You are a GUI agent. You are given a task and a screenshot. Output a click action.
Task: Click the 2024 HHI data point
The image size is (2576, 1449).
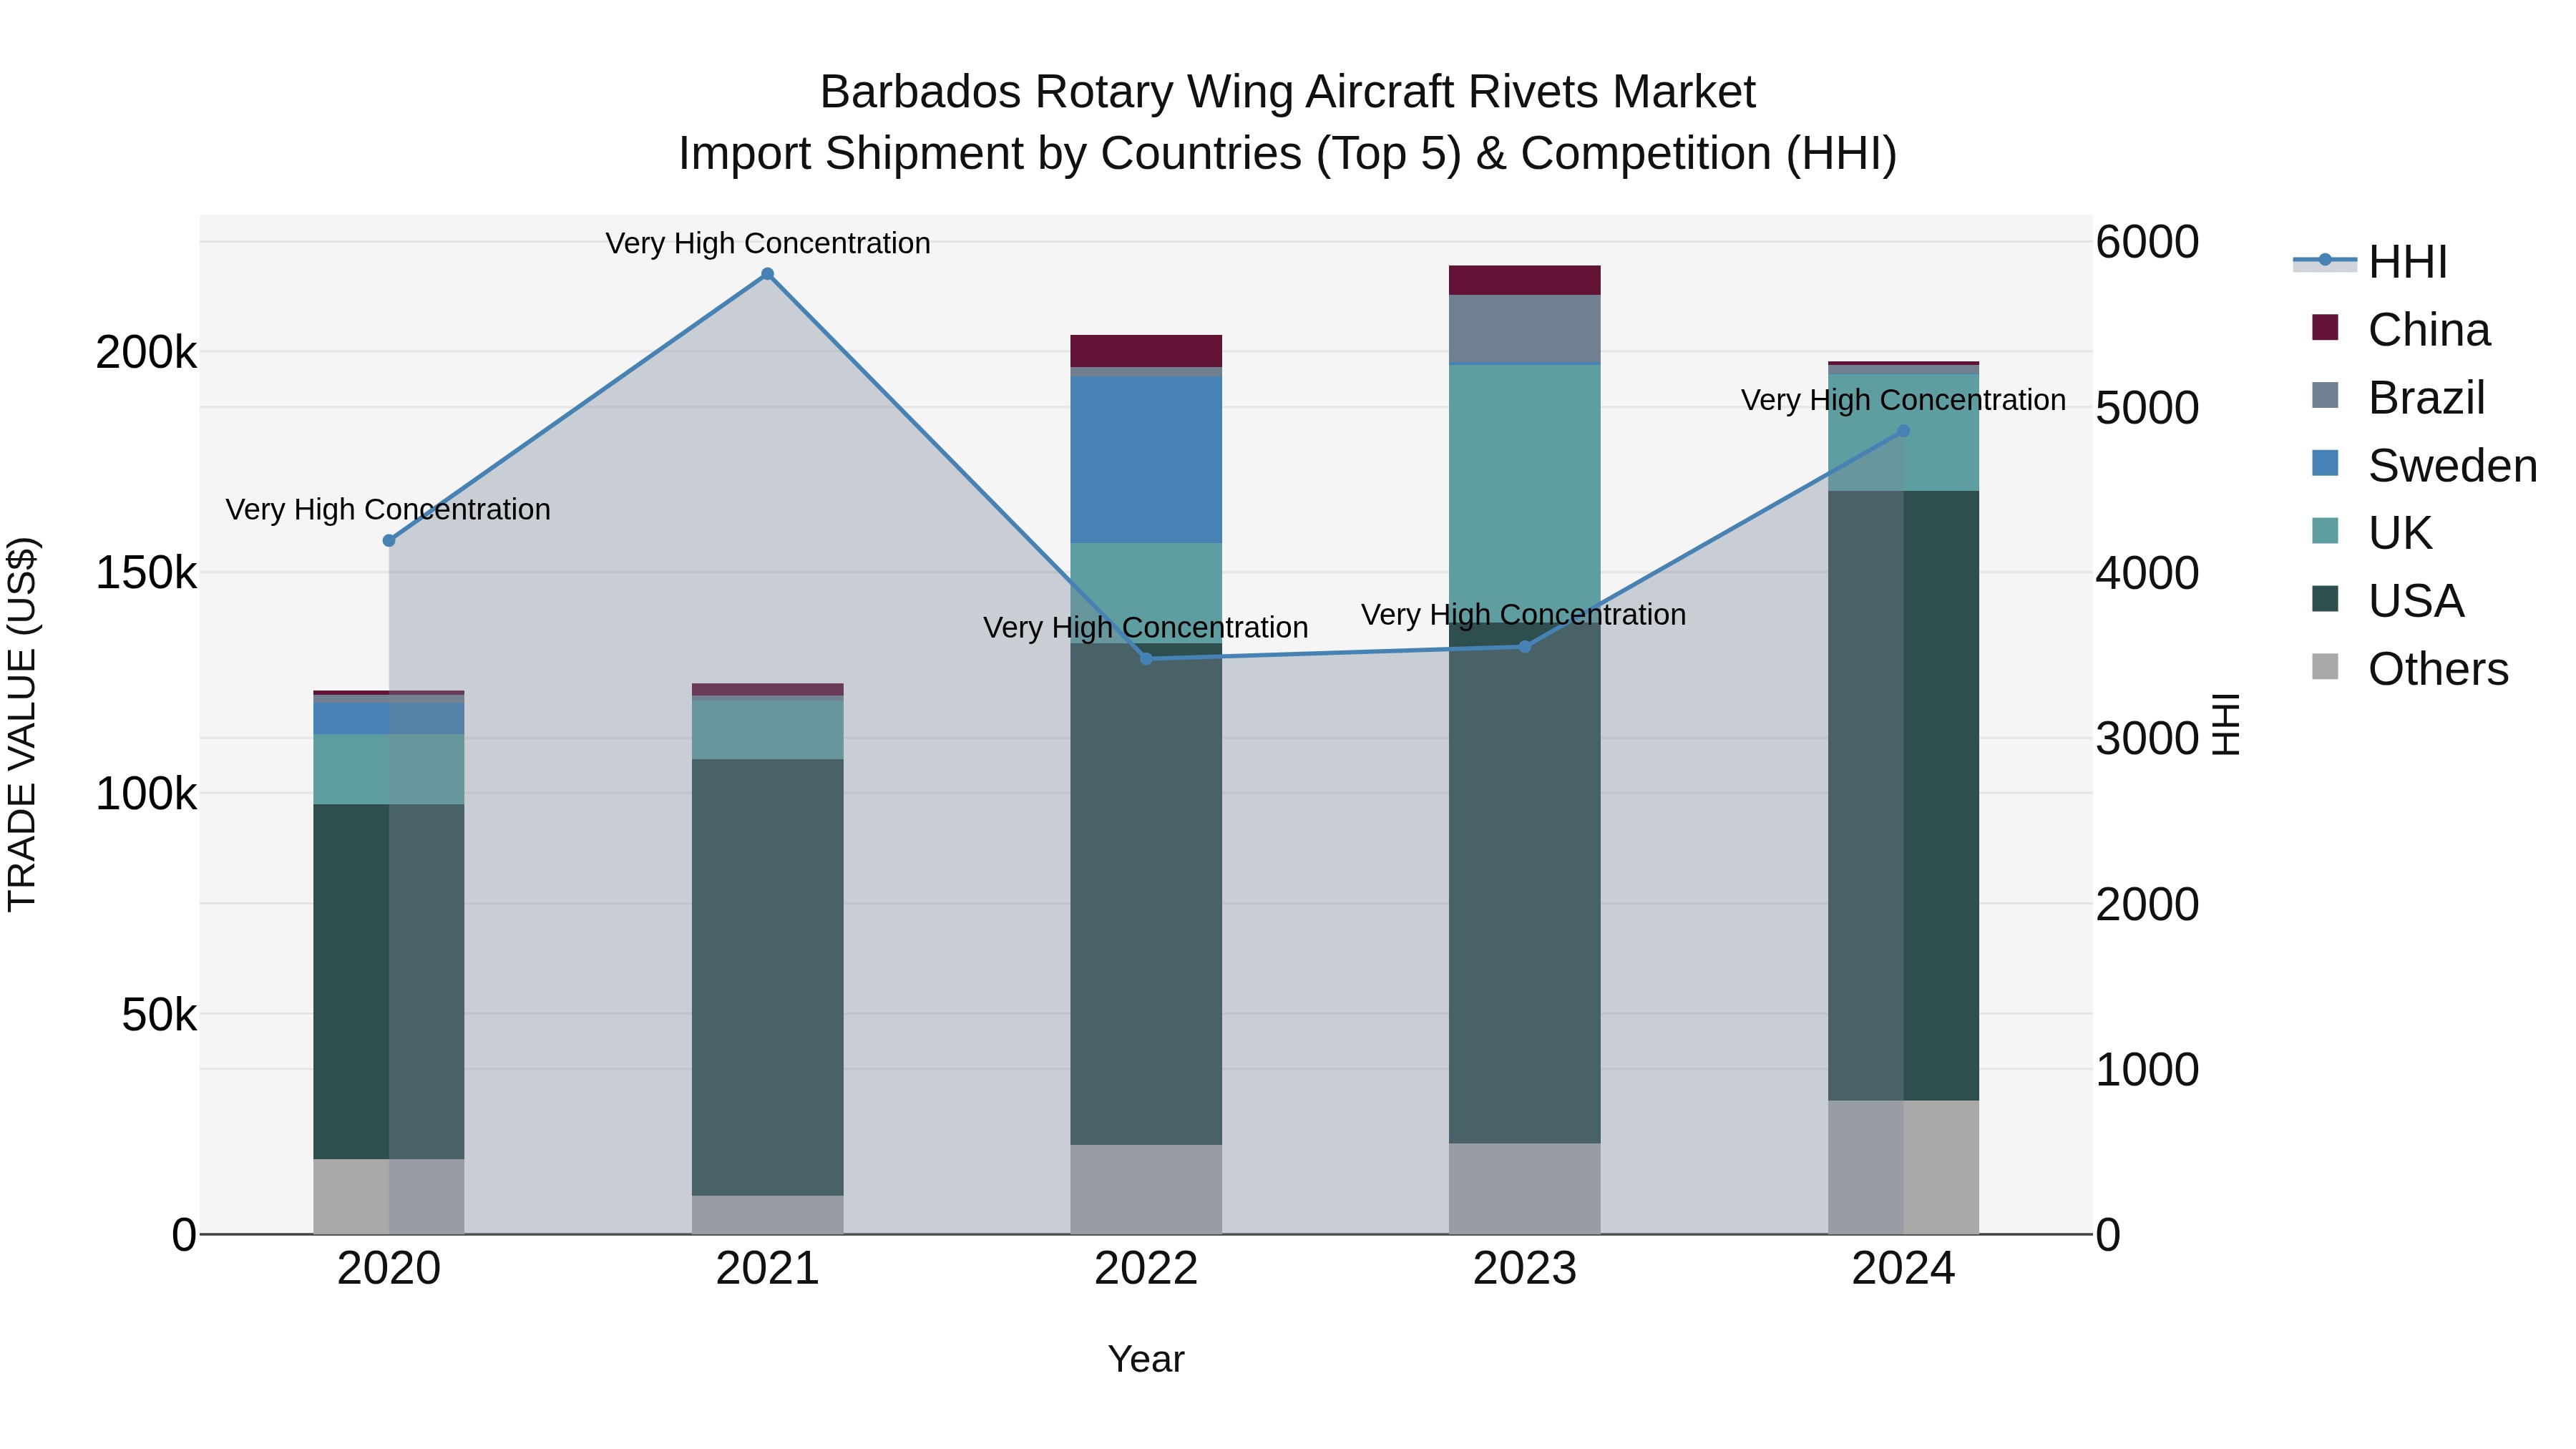tap(1903, 431)
